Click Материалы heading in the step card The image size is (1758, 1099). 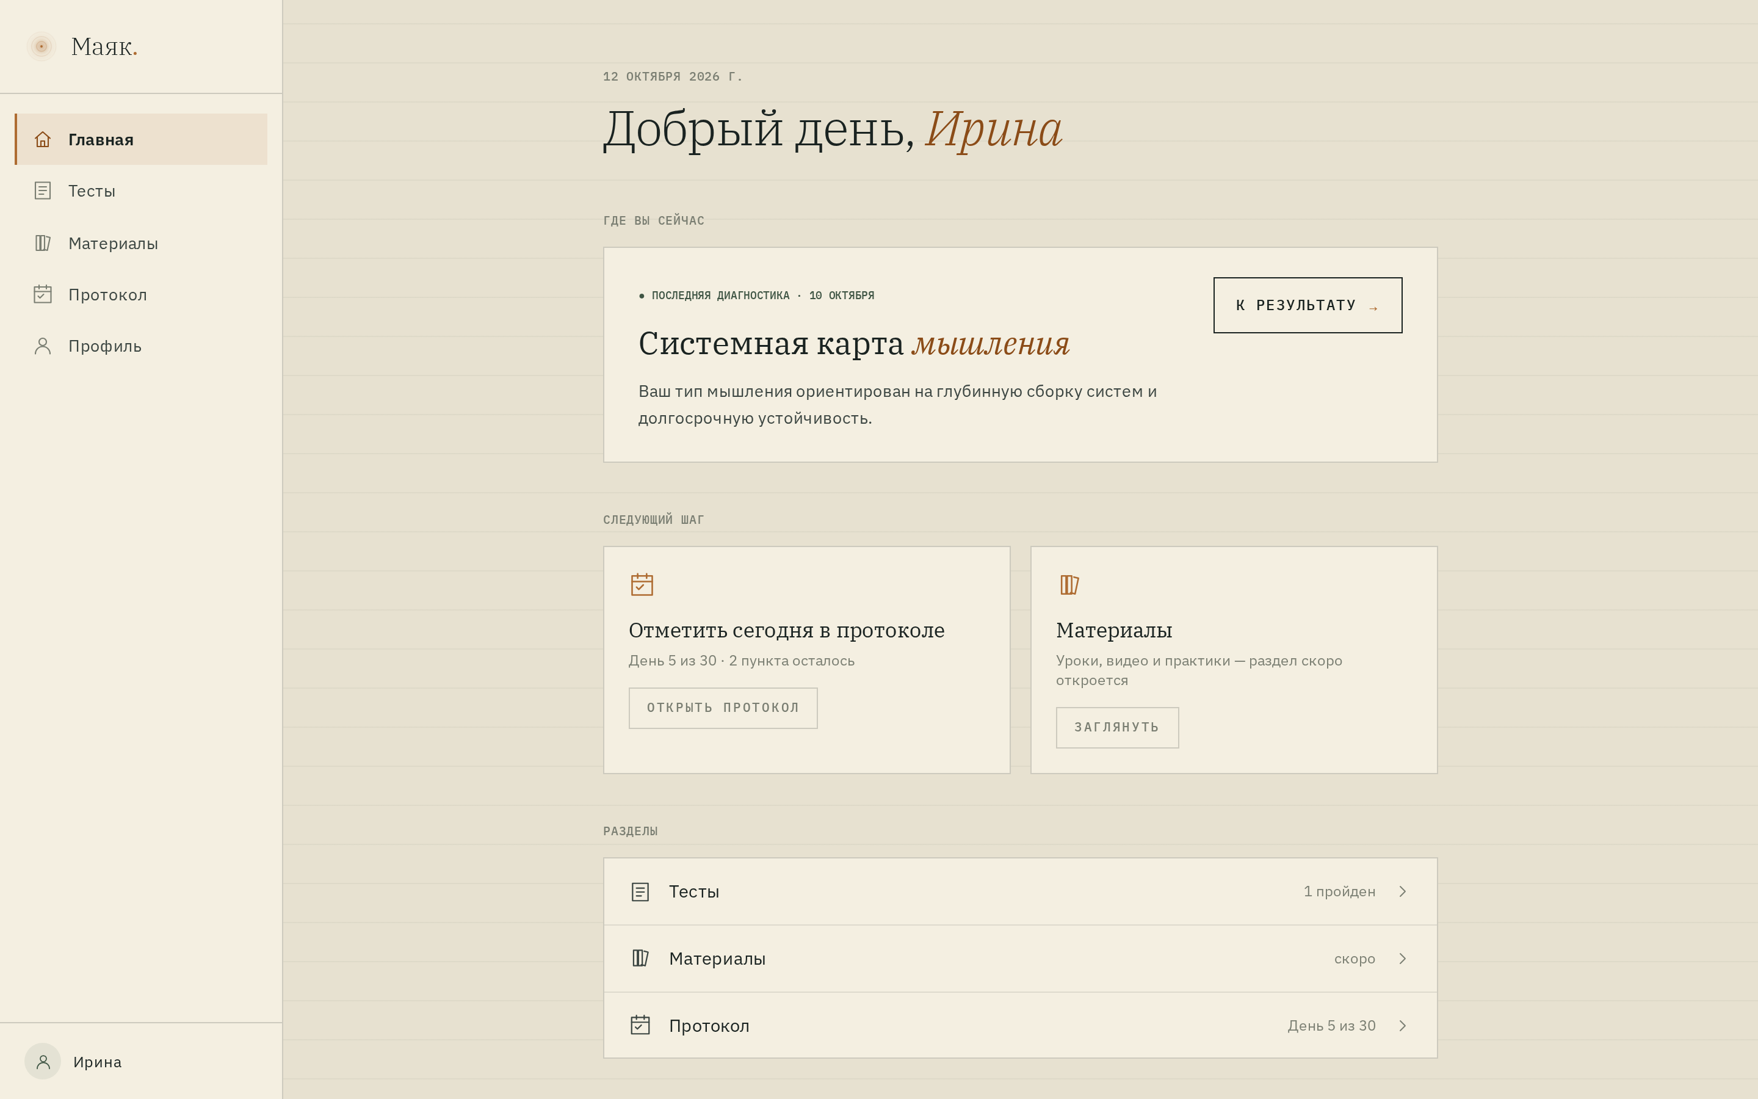click(x=1113, y=630)
